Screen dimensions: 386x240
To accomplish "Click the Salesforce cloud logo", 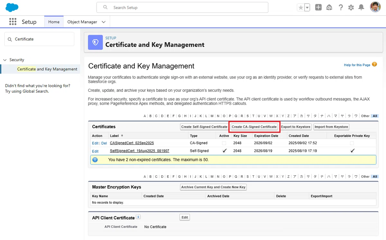I will [12, 7].
